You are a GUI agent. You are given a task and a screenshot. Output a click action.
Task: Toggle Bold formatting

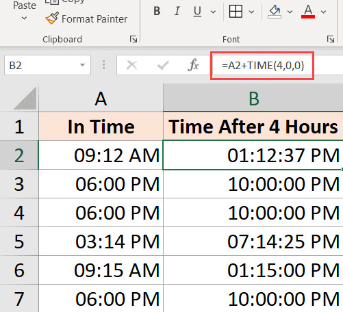[157, 11]
